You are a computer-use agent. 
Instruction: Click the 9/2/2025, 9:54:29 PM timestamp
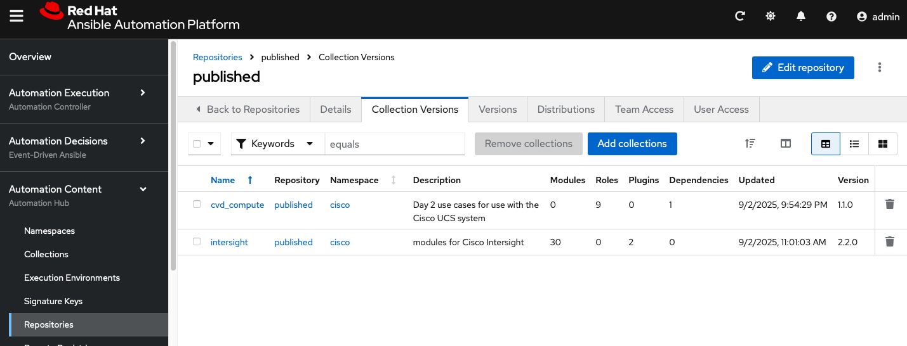pos(783,205)
